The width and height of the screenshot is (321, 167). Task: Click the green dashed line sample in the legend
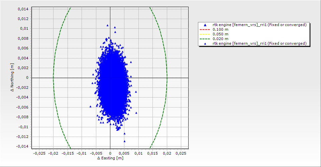pos(205,39)
